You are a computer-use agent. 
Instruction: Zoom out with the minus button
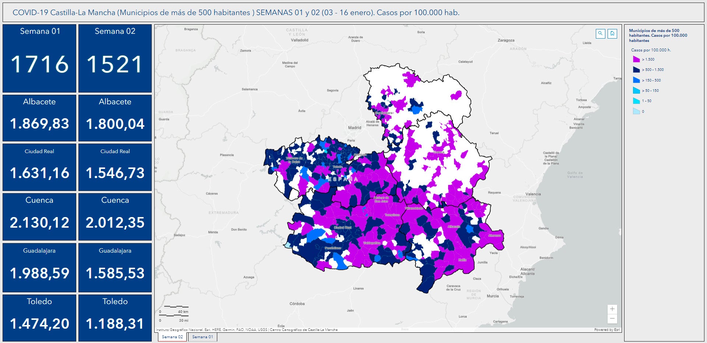coord(612,319)
